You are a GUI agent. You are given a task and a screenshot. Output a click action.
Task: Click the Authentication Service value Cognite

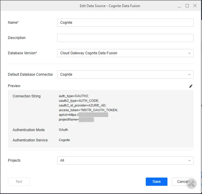[x=64, y=140]
